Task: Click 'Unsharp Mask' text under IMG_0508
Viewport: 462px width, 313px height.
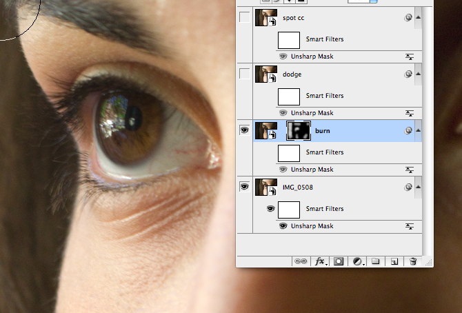Action: coord(312,226)
